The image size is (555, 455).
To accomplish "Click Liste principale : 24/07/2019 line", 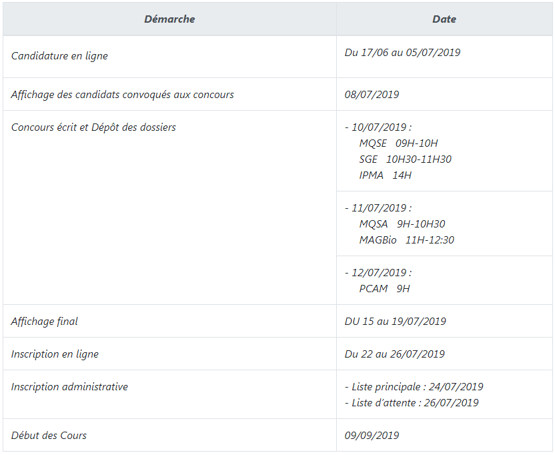I will click(414, 387).
